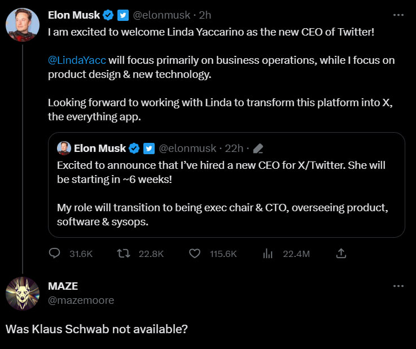This screenshot has height=349, width=416.
Task: Click the edited pencil icon on quoted tweet
Action: 259,149
